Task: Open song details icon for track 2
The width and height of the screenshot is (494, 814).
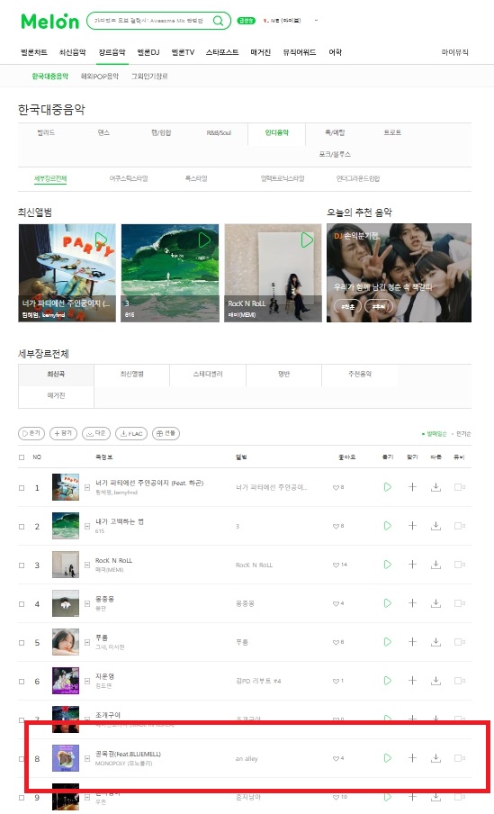Action: (x=87, y=527)
